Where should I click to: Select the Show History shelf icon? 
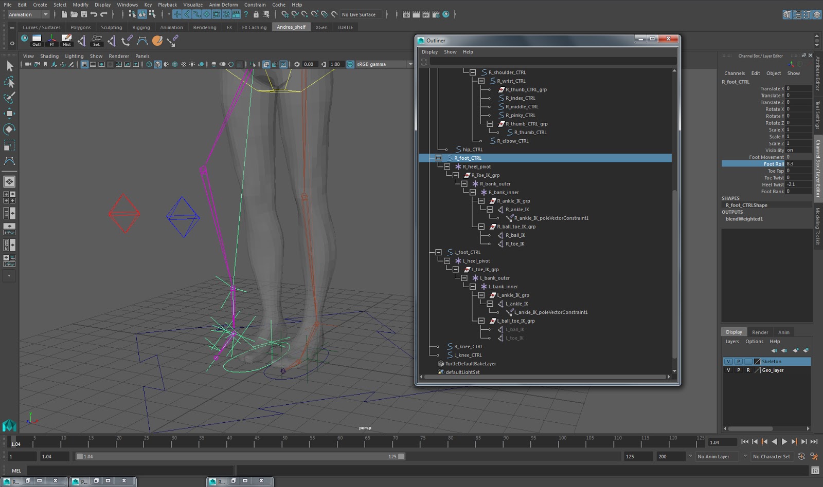point(67,38)
